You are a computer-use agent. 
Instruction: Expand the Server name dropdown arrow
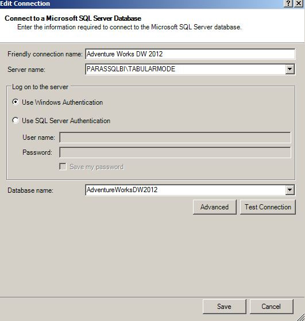pyautogui.click(x=289, y=69)
